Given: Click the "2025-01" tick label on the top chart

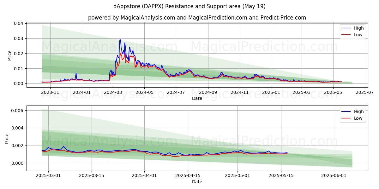Looking at the screenshot, I should click(x=271, y=92).
